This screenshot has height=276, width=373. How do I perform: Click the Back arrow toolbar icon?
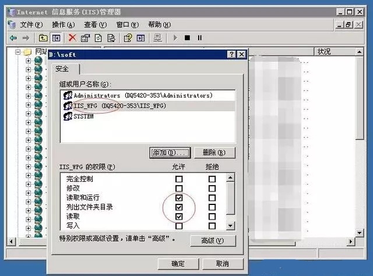click(x=13, y=38)
